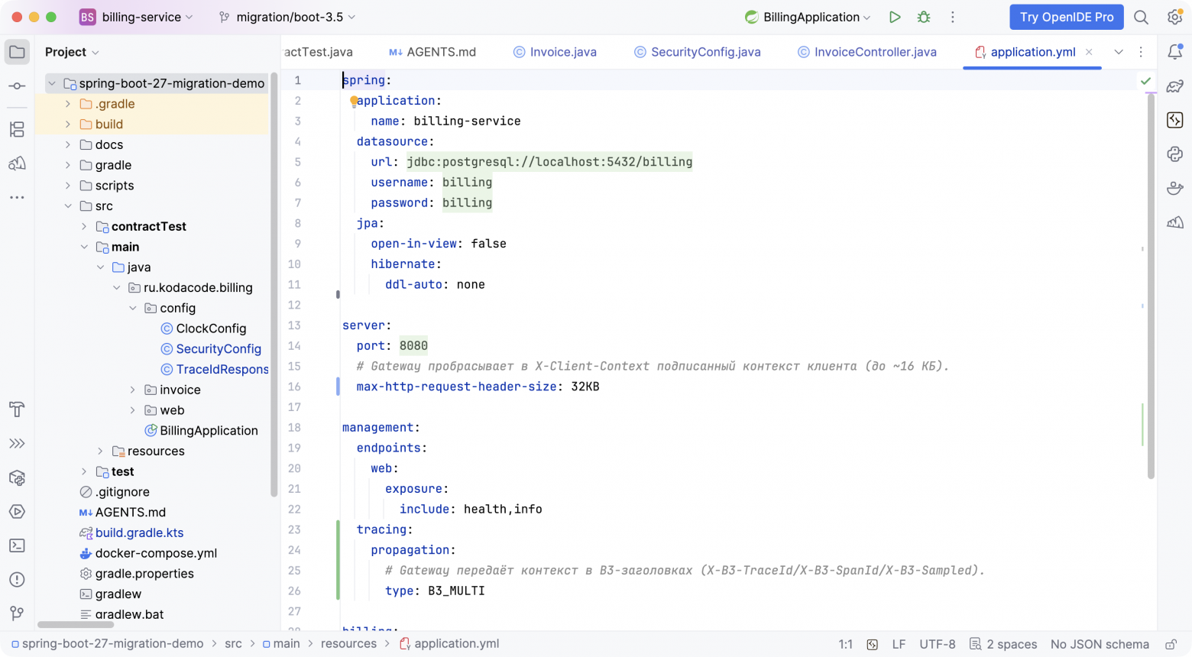The width and height of the screenshot is (1192, 657).
Task: Open the Build hammer tool window
Action: point(17,409)
